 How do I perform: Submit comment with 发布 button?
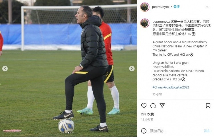[207, 131]
